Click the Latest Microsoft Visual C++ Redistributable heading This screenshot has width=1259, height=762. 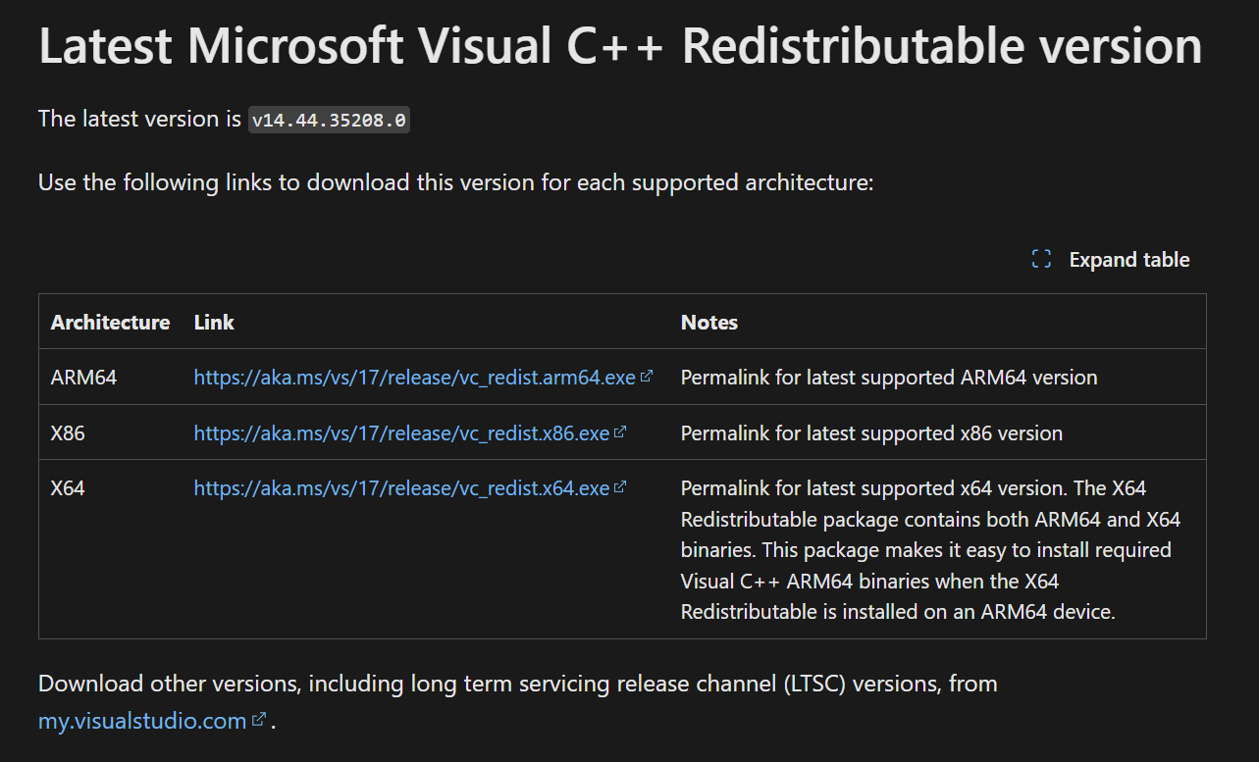coord(620,45)
